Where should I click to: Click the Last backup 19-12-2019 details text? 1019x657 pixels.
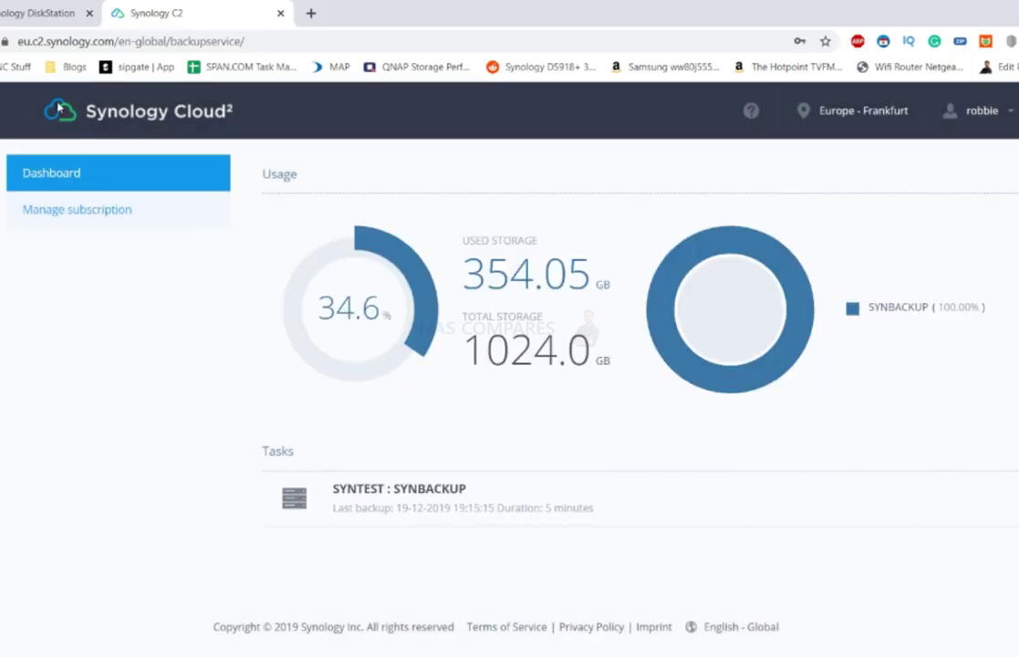pyautogui.click(x=463, y=508)
